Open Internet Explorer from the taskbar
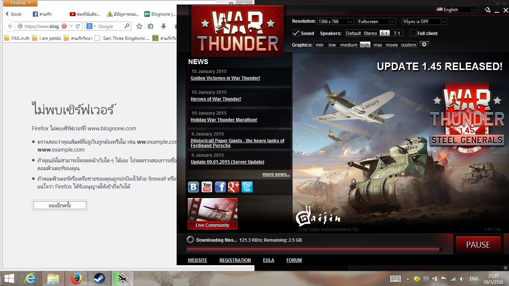Screen dimensions: 509x286 pyautogui.click(x=30, y=279)
